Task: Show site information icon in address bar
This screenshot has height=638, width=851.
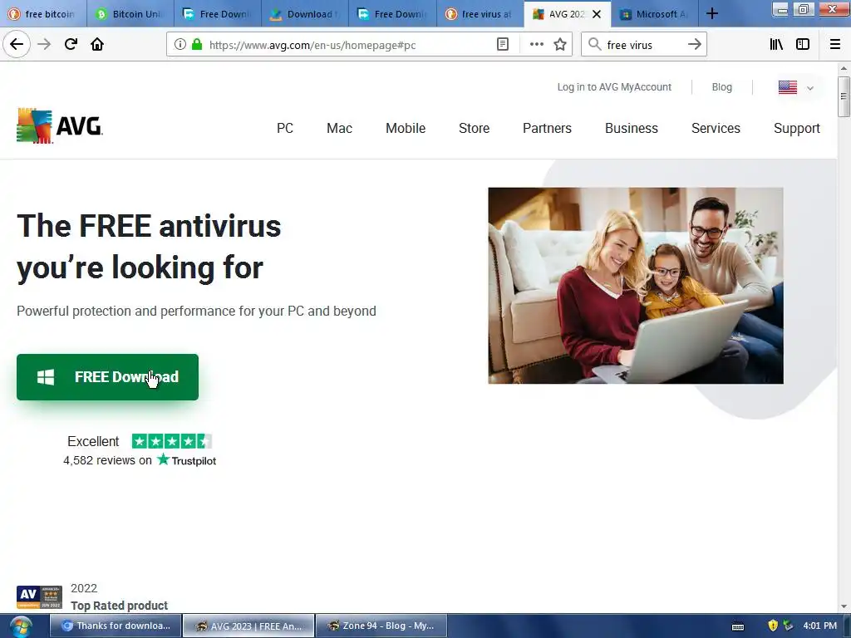Action: coord(180,45)
